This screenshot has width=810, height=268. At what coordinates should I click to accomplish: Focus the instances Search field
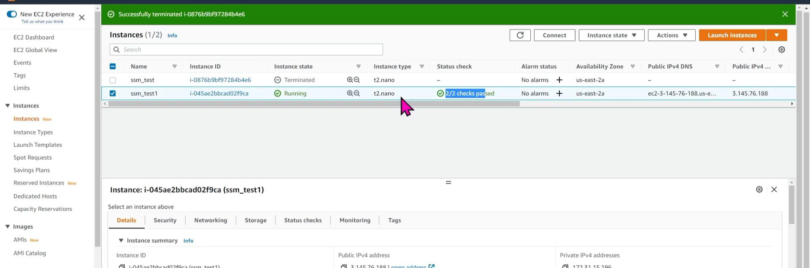246,50
